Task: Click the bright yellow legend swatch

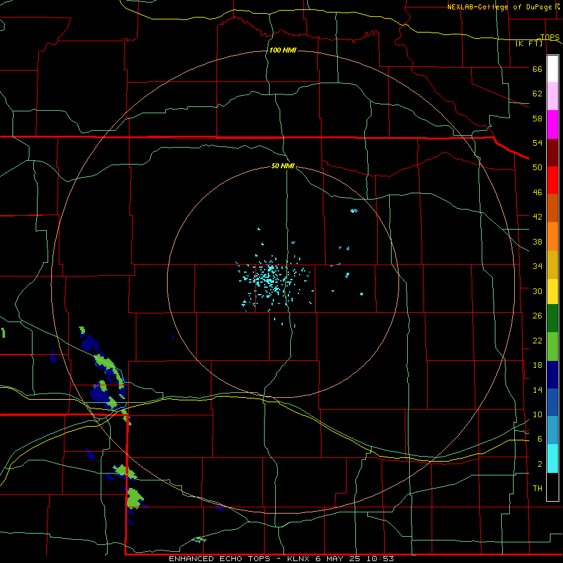Action: [x=552, y=292]
